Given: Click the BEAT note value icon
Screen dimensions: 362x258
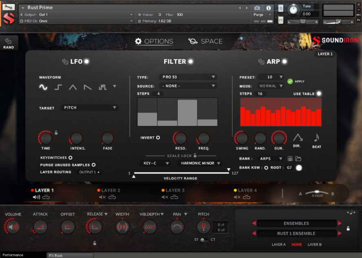Looking at the screenshot, I should [x=316, y=138].
